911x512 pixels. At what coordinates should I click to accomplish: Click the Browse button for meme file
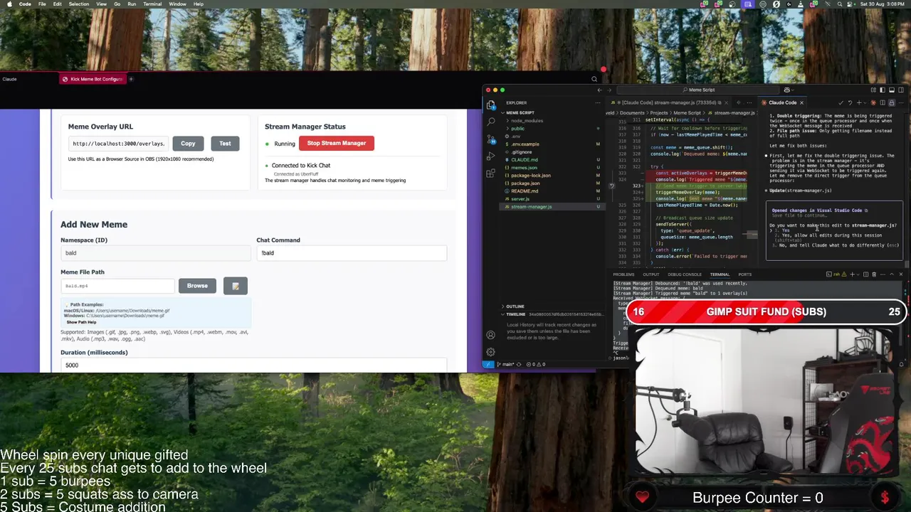[x=197, y=286]
